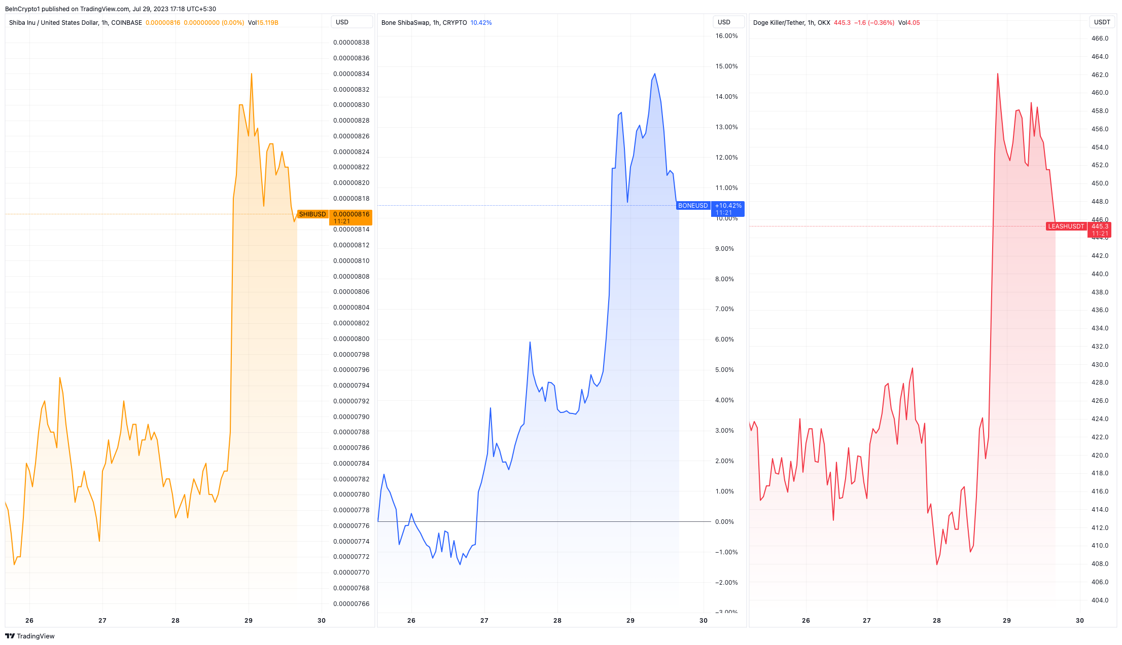The height and width of the screenshot is (645, 1122).
Task: Click the Shiba Inu chart title
Action: click(75, 23)
